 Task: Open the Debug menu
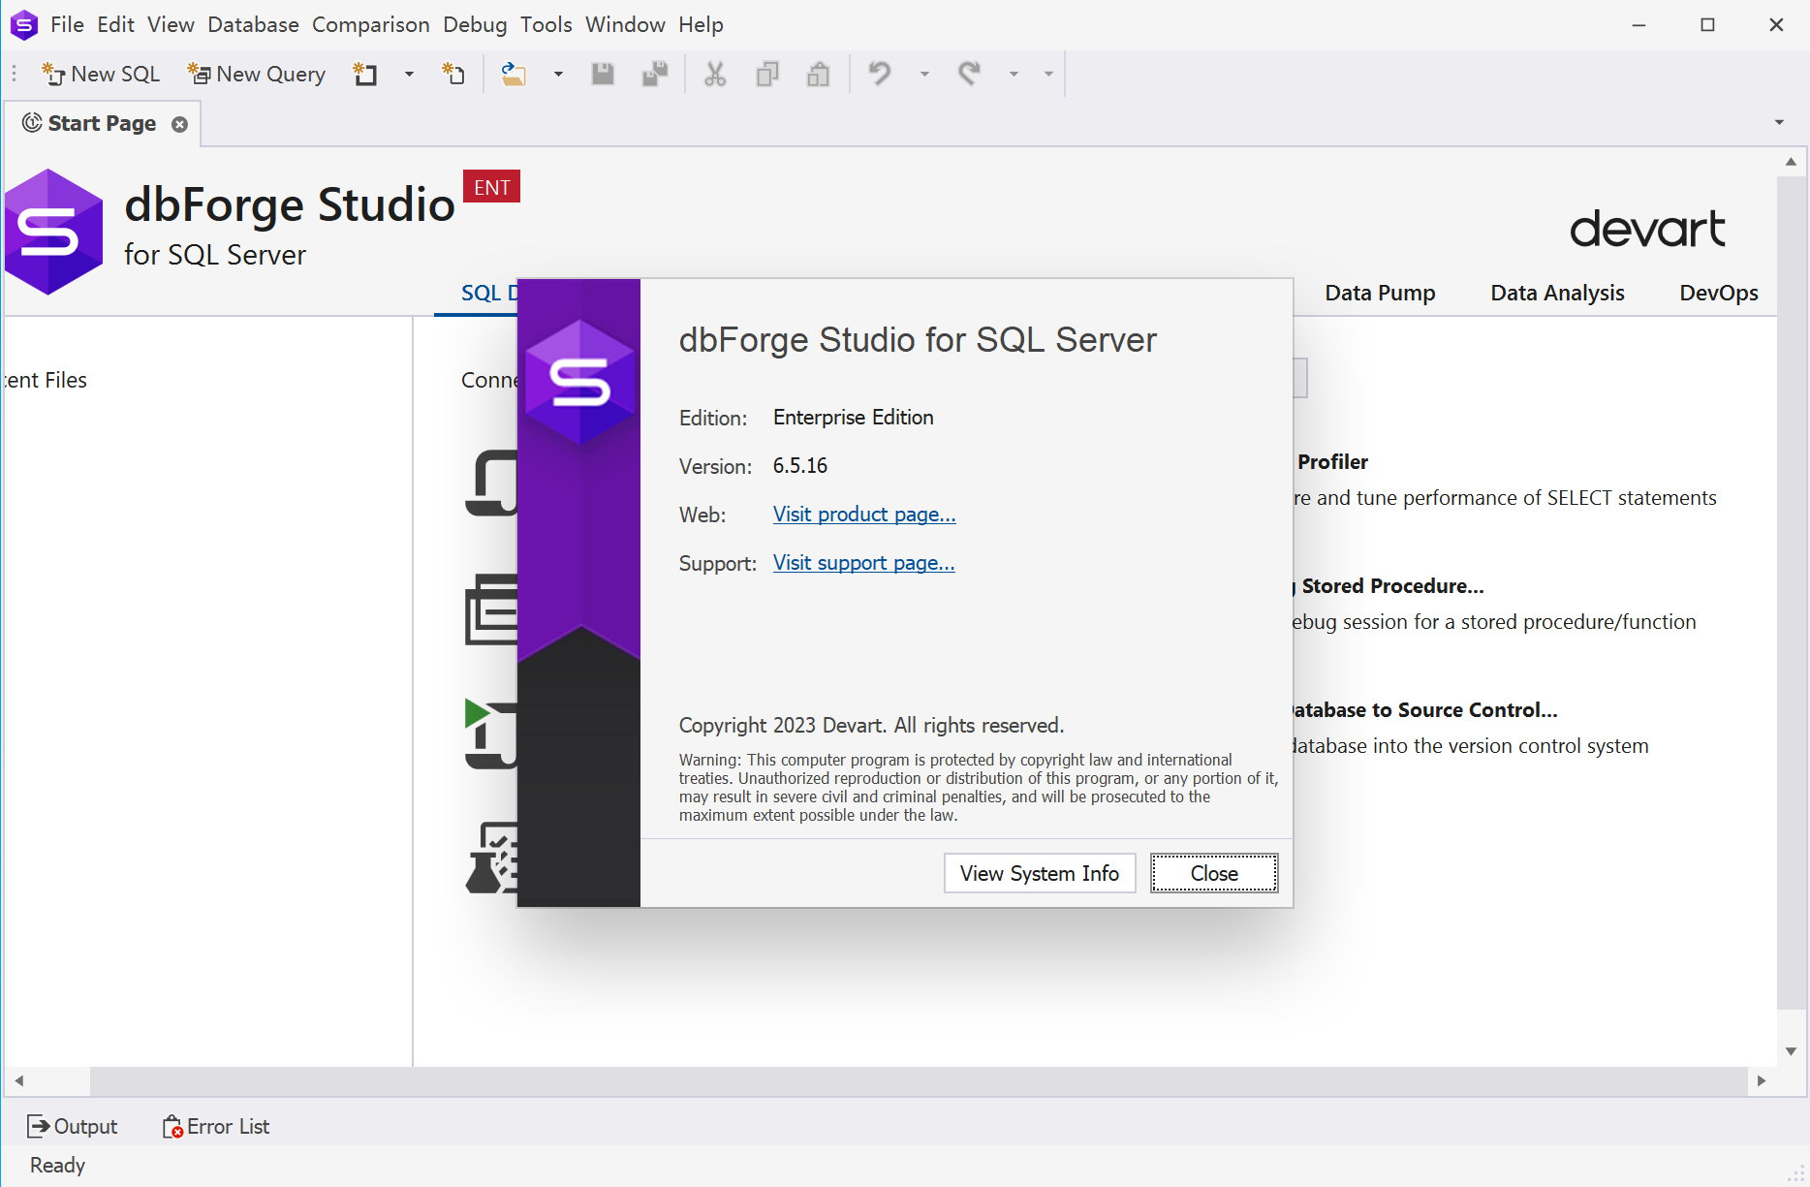click(x=475, y=25)
